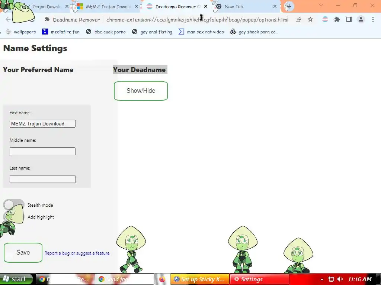Open the Windows start button
Screen dimensions: 381x285
coord(16,279)
